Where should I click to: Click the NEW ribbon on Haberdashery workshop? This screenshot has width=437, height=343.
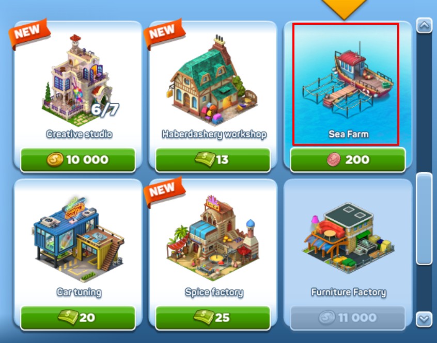click(164, 34)
